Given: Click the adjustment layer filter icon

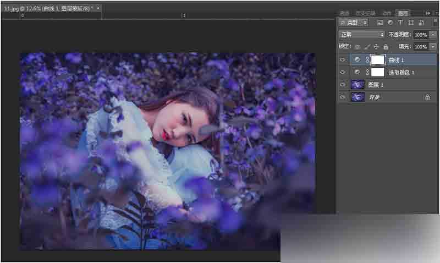Looking at the screenshot, I should pyautogui.click(x=390, y=23).
